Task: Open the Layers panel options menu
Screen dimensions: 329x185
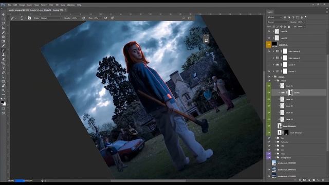Action: tap(327, 12)
